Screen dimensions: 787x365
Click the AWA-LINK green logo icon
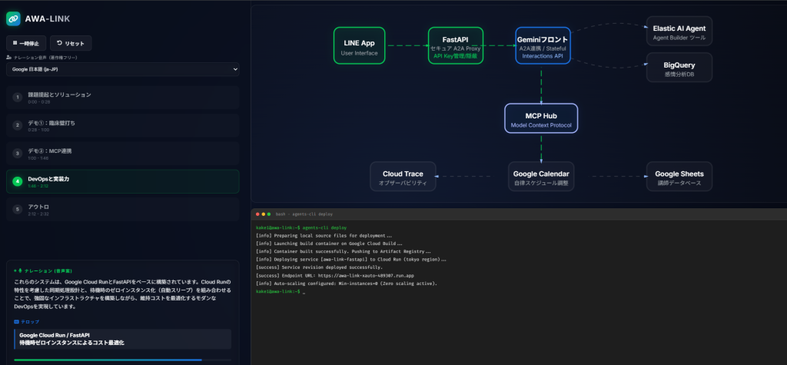pyautogui.click(x=13, y=18)
